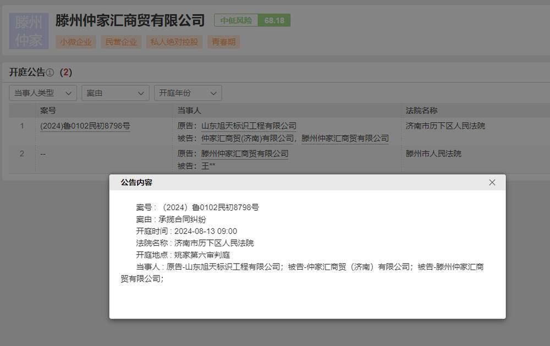The width and height of the screenshot is (550, 346).
Task: Open the 案由 dropdown
Action: (115, 92)
